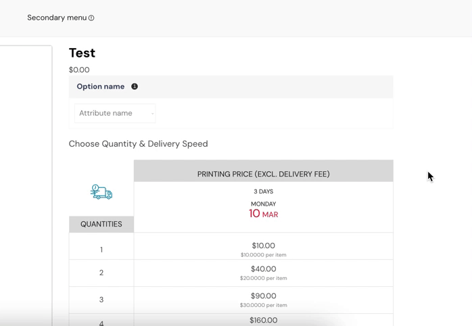Viewport: 472px width, 326px height.
Task: Open the Attribute name dropdown
Action: 115,113
